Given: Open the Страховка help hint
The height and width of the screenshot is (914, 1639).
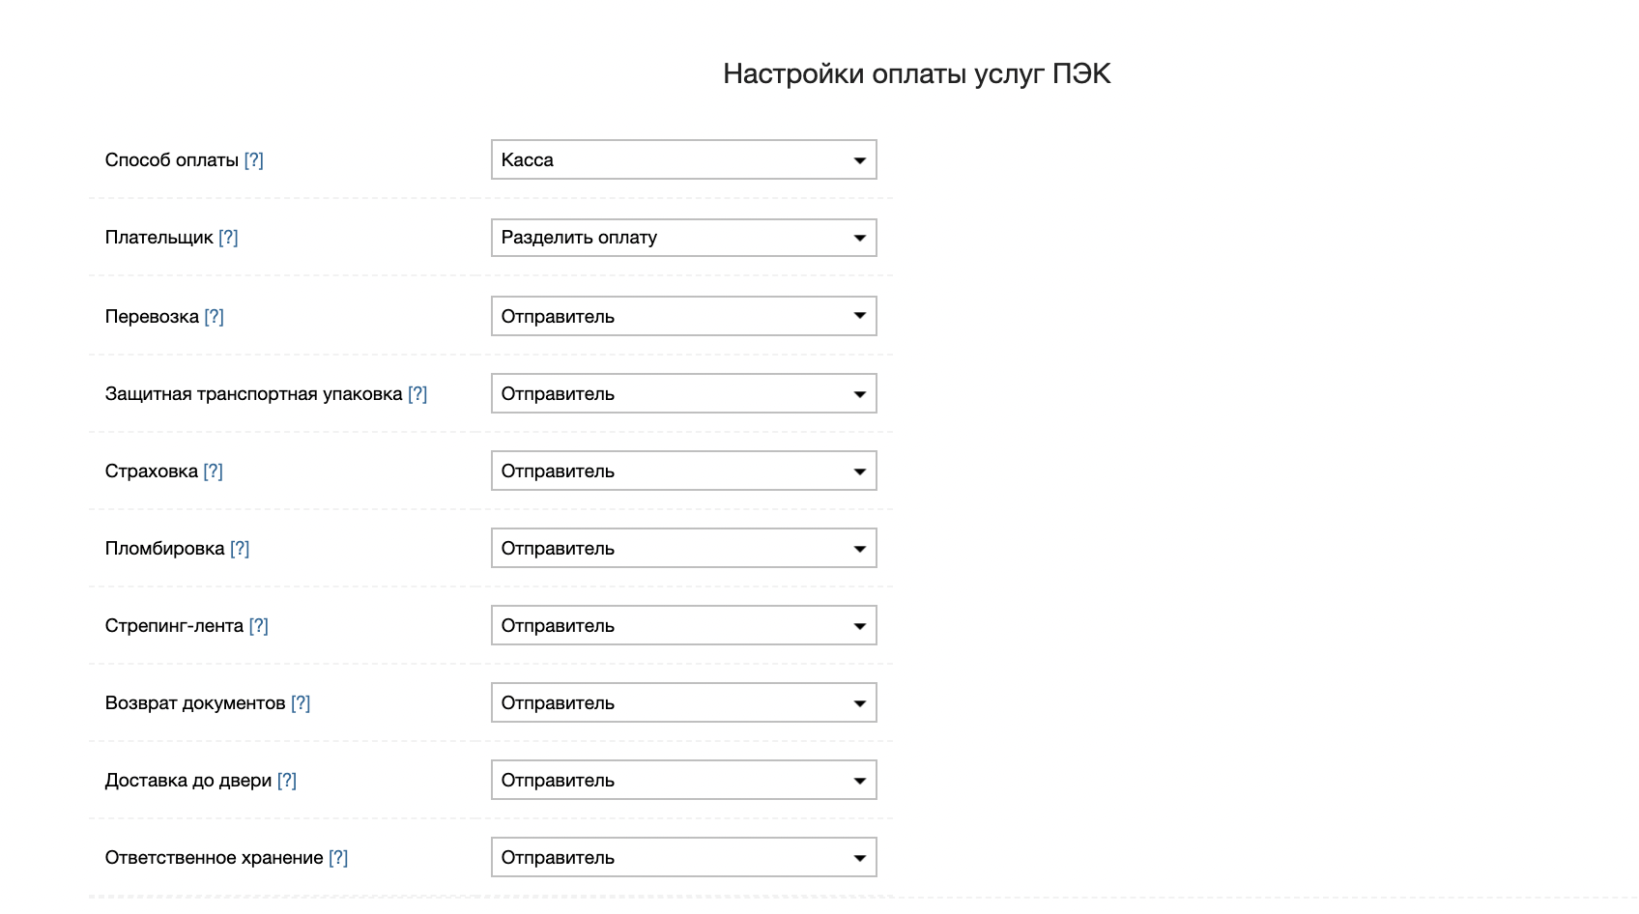Looking at the screenshot, I should click(x=213, y=471).
